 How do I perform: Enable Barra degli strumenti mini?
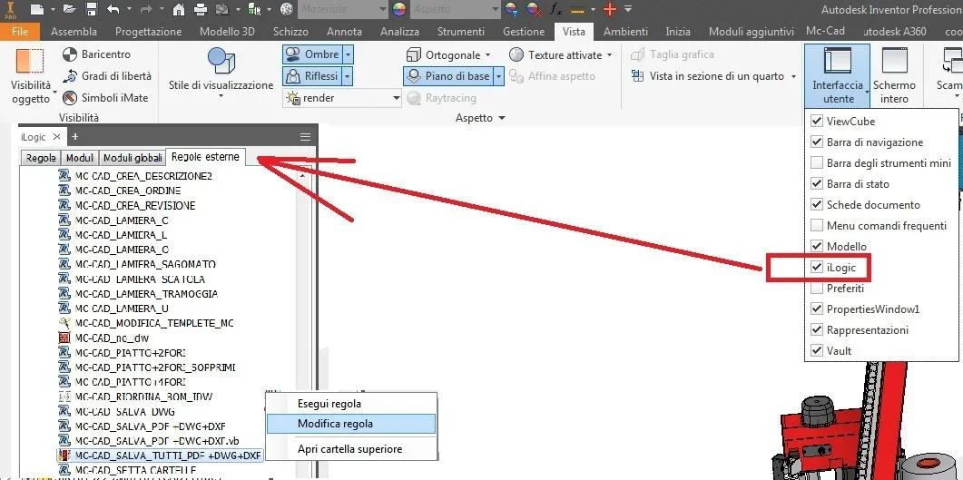[x=816, y=162]
